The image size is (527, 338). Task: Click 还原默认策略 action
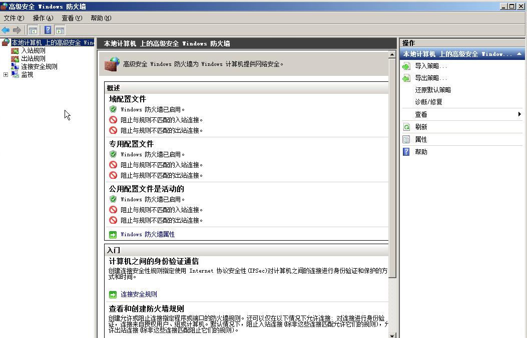coord(433,90)
